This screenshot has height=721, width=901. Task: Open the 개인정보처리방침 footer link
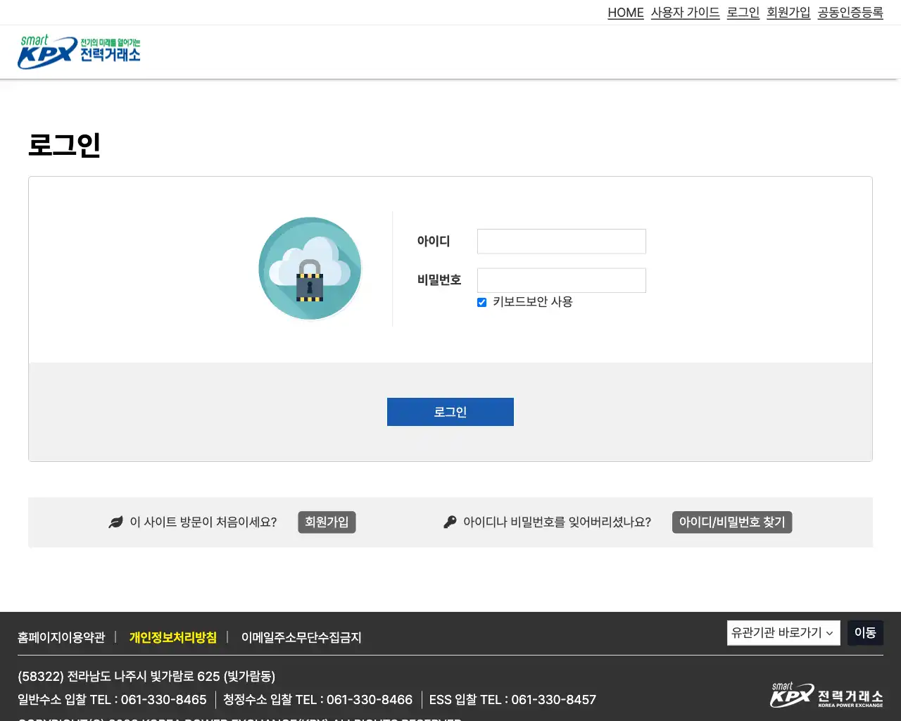[173, 637]
